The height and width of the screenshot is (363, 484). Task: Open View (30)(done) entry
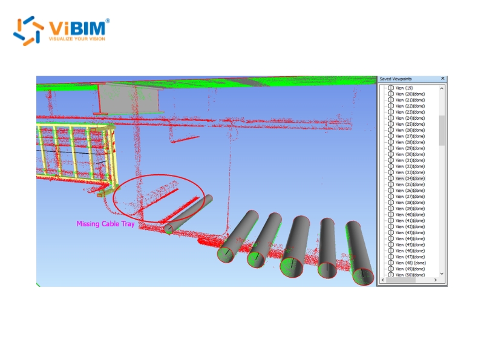coord(410,154)
